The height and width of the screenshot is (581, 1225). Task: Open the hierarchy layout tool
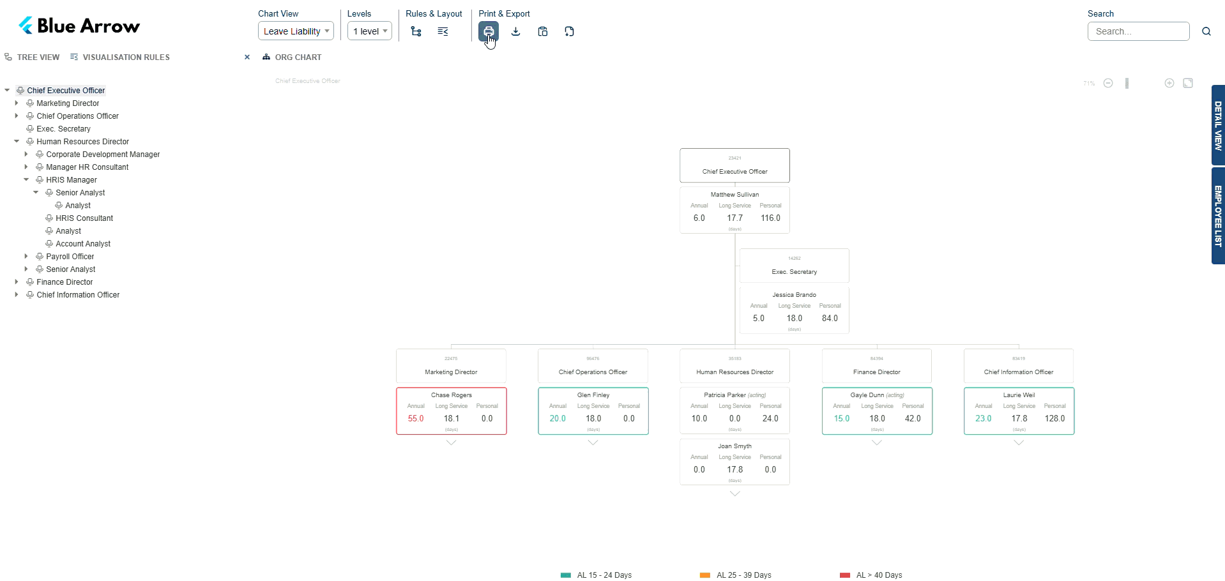pos(415,31)
